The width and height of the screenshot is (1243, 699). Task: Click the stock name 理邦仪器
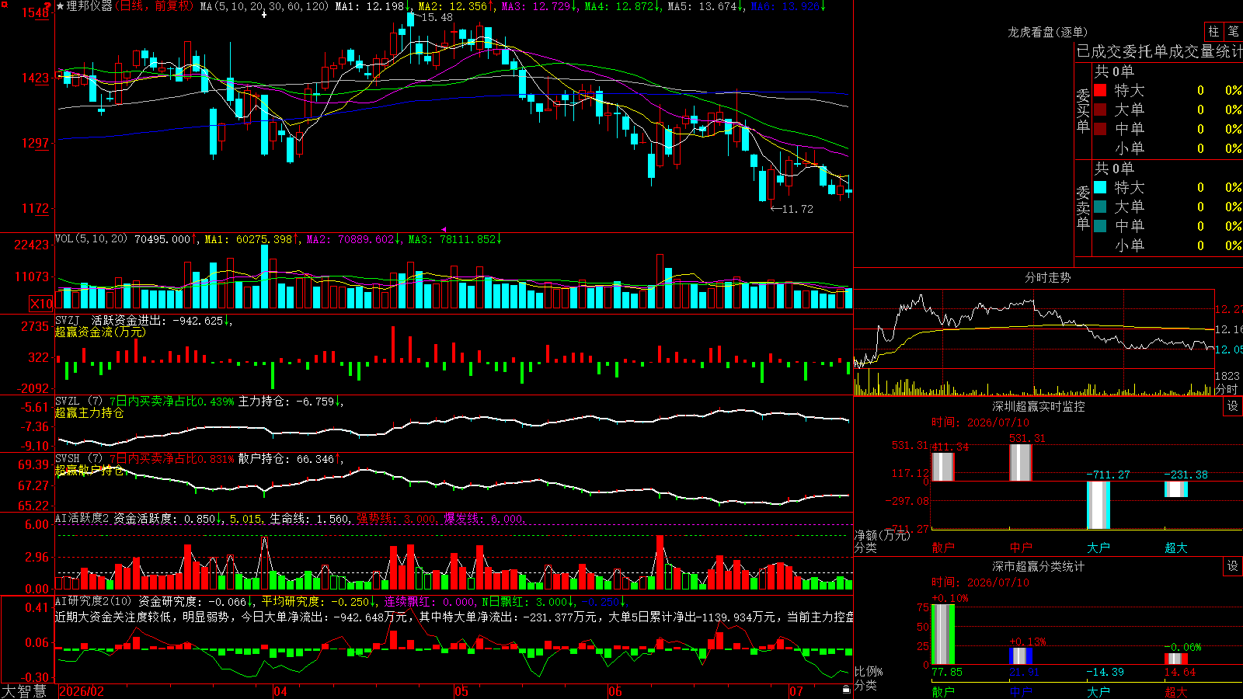point(89,6)
